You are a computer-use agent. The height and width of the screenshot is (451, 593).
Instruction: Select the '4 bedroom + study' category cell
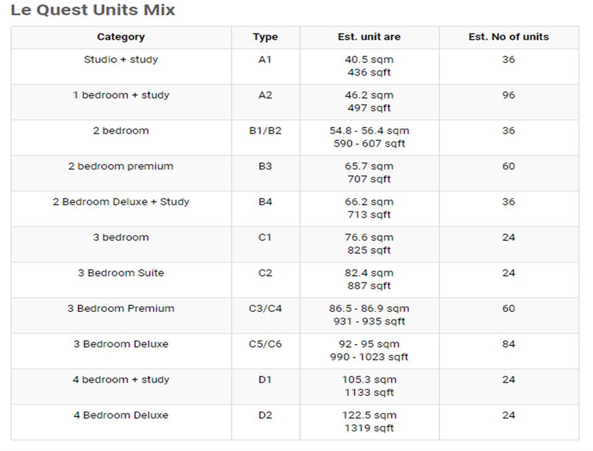(121, 380)
